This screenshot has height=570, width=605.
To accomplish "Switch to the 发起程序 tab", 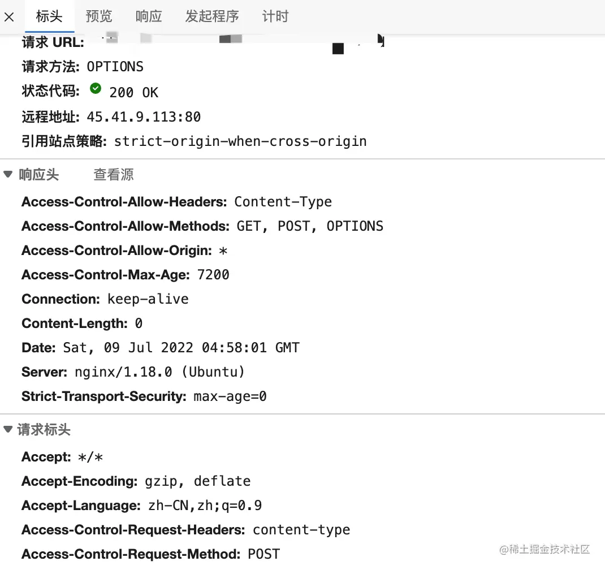I will click(212, 16).
